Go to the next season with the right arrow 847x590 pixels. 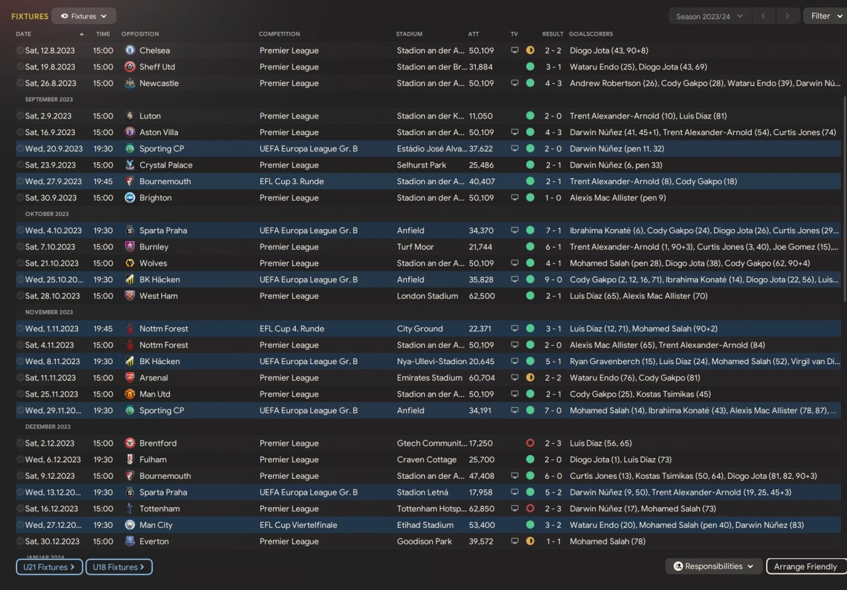787,17
